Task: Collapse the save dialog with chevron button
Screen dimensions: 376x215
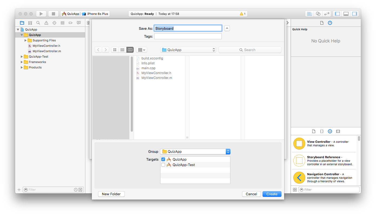Action: coord(227,28)
